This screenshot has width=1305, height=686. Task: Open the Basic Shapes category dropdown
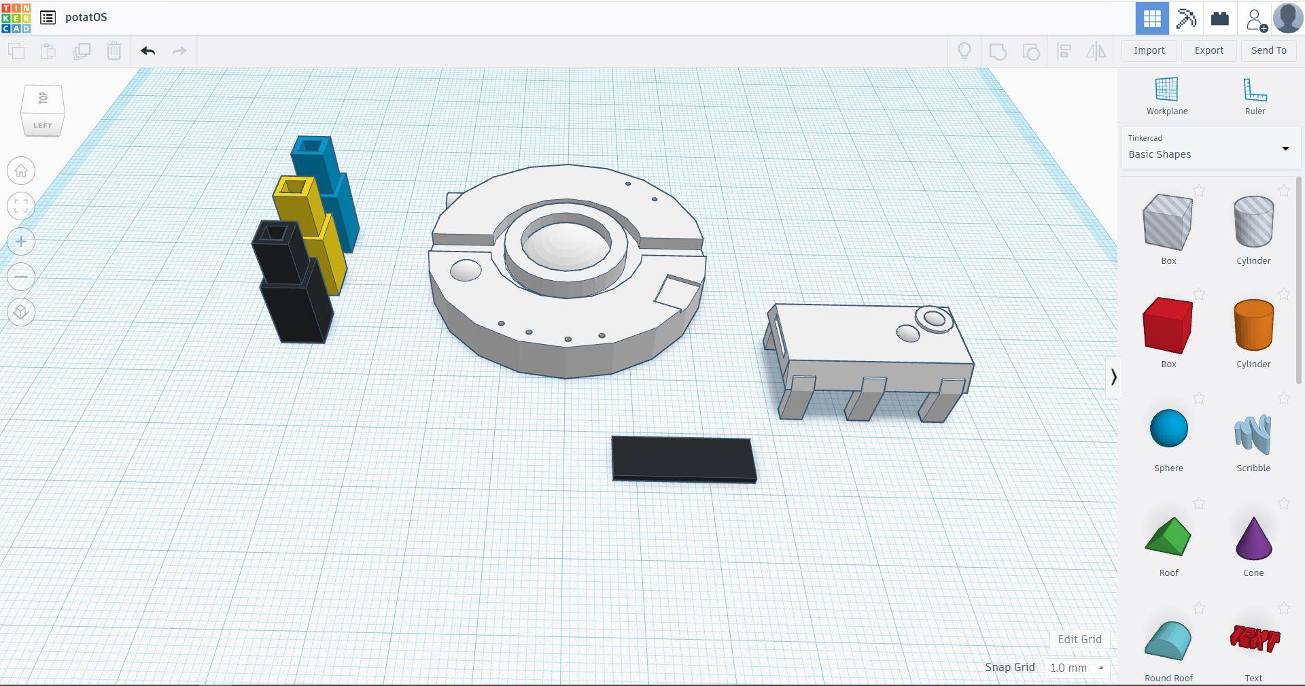click(1211, 148)
